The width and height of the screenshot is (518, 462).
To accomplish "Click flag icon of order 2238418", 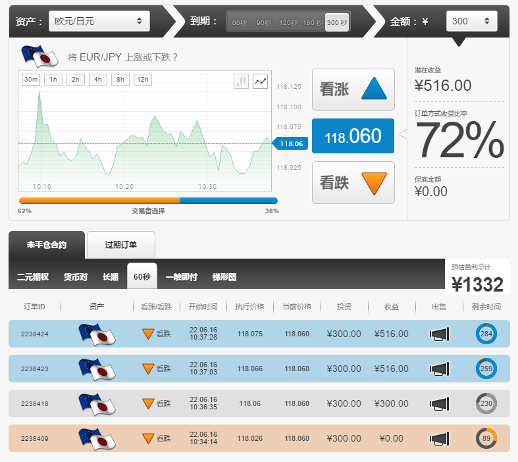I will [97, 404].
